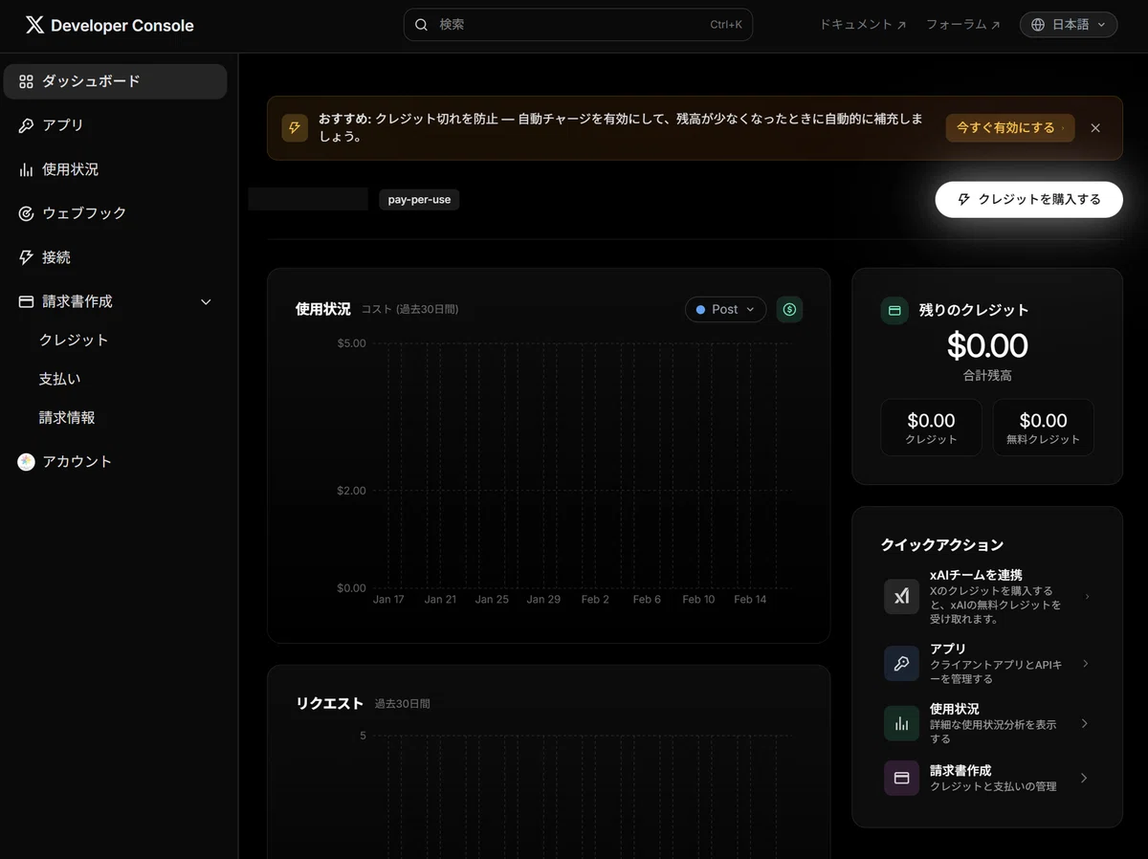1148x859 pixels.
Task: Collapse the 請求書作成 sidebar section chevron
Action: click(206, 302)
